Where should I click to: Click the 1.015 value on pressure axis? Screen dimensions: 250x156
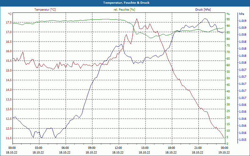tap(242, 140)
